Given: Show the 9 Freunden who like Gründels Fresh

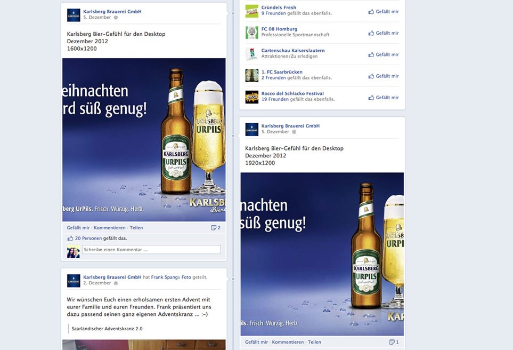Looking at the screenshot, I should [x=273, y=13].
